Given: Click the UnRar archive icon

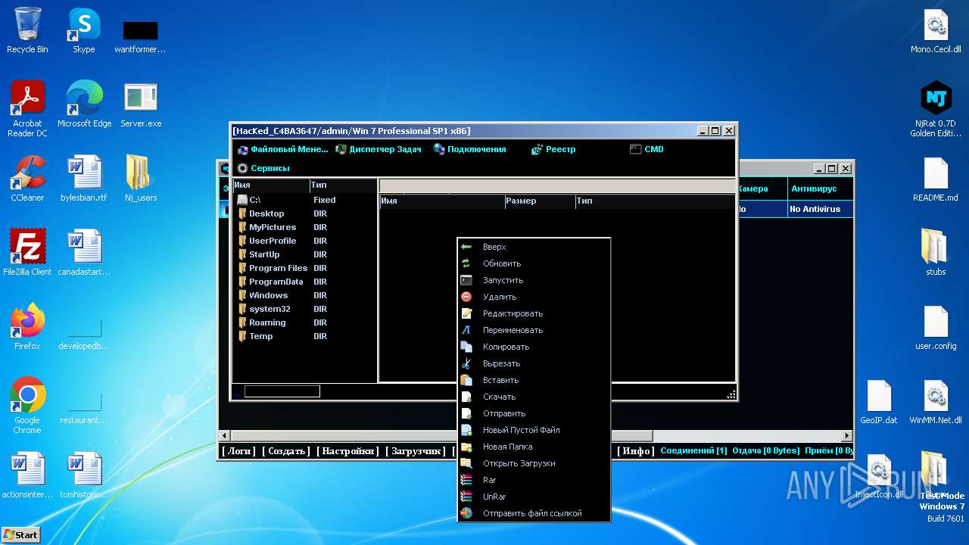Looking at the screenshot, I should click(466, 497).
